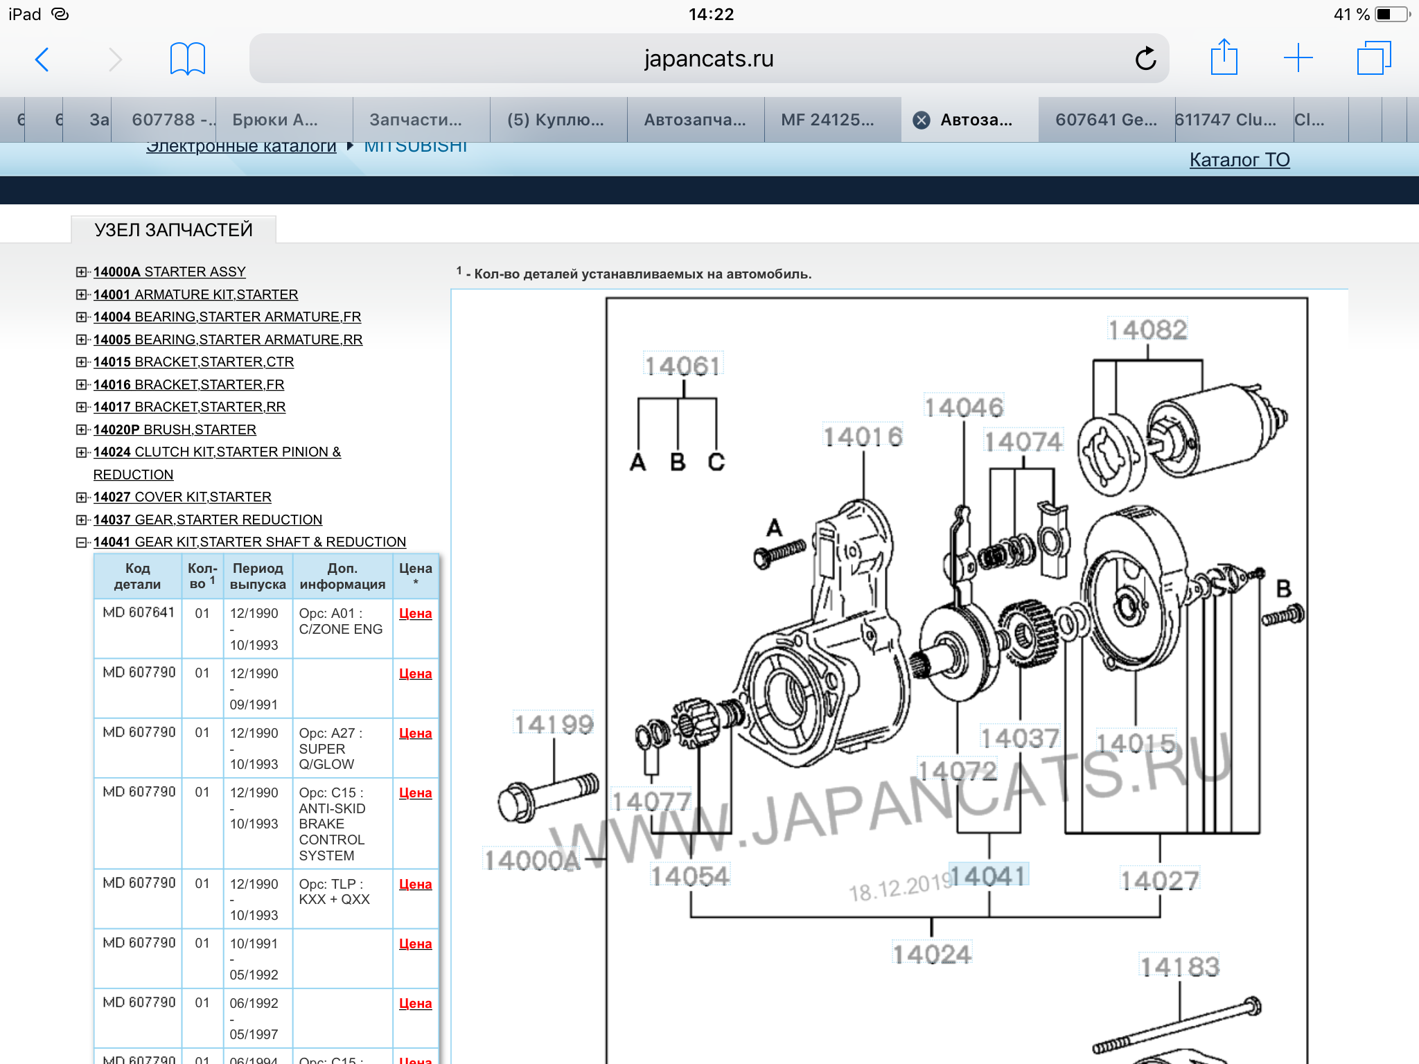Switch to the MF 24125... tab

click(x=827, y=121)
